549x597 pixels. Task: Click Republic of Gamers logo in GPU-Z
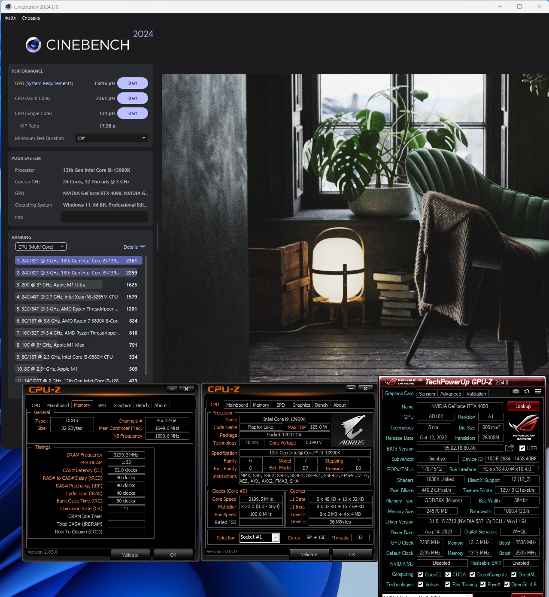524,427
